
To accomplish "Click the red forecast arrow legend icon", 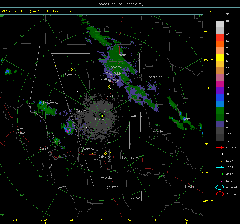I will click(x=220, y=147).
